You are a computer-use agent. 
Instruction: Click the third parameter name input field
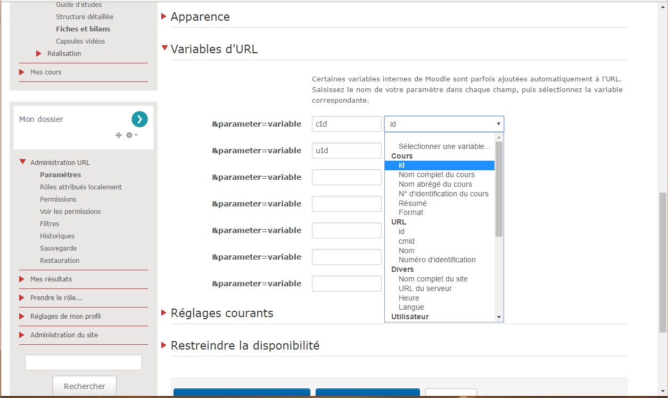tap(347, 177)
